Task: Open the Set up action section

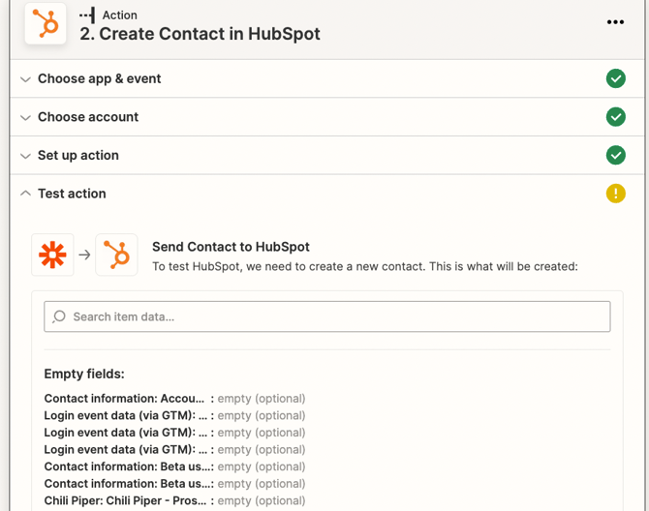Action: tap(78, 155)
